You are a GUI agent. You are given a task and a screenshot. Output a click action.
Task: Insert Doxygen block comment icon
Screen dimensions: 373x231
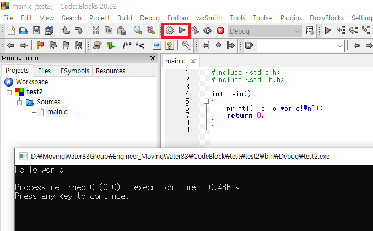[127, 45]
